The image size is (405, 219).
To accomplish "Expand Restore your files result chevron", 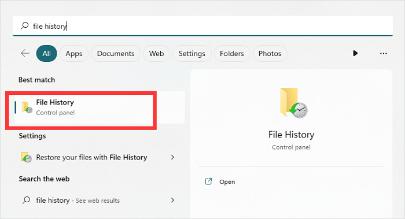I will [172, 157].
